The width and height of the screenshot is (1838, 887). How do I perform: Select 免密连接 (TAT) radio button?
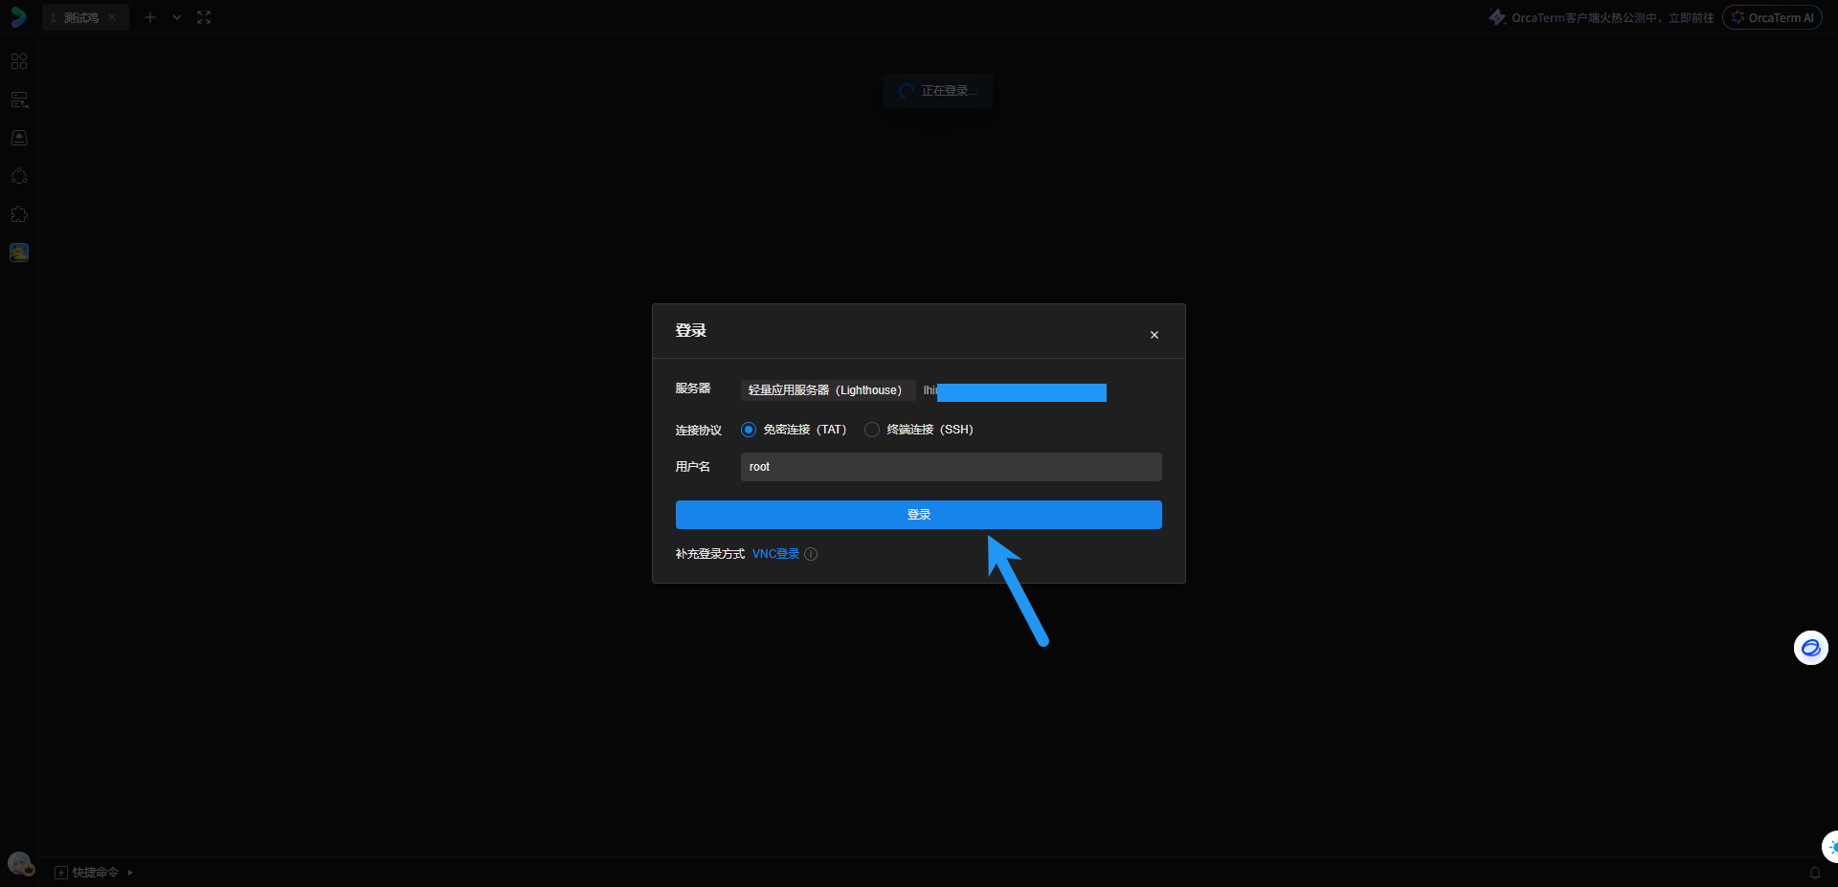(749, 430)
